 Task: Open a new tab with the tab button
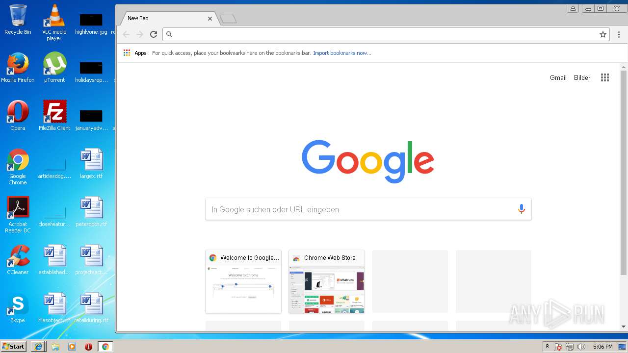point(228,19)
